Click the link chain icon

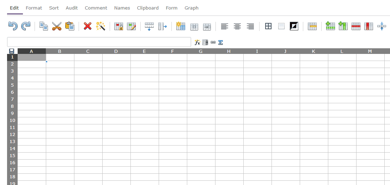point(213,42)
